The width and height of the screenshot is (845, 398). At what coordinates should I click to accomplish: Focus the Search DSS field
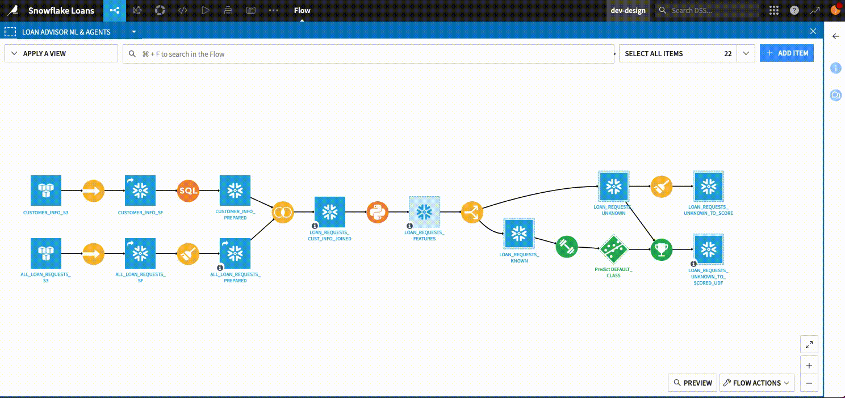707,10
